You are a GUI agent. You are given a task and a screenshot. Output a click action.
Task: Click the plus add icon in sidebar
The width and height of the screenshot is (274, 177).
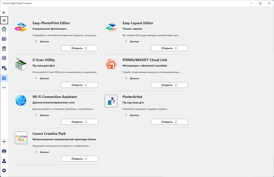pyautogui.click(x=4, y=141)
